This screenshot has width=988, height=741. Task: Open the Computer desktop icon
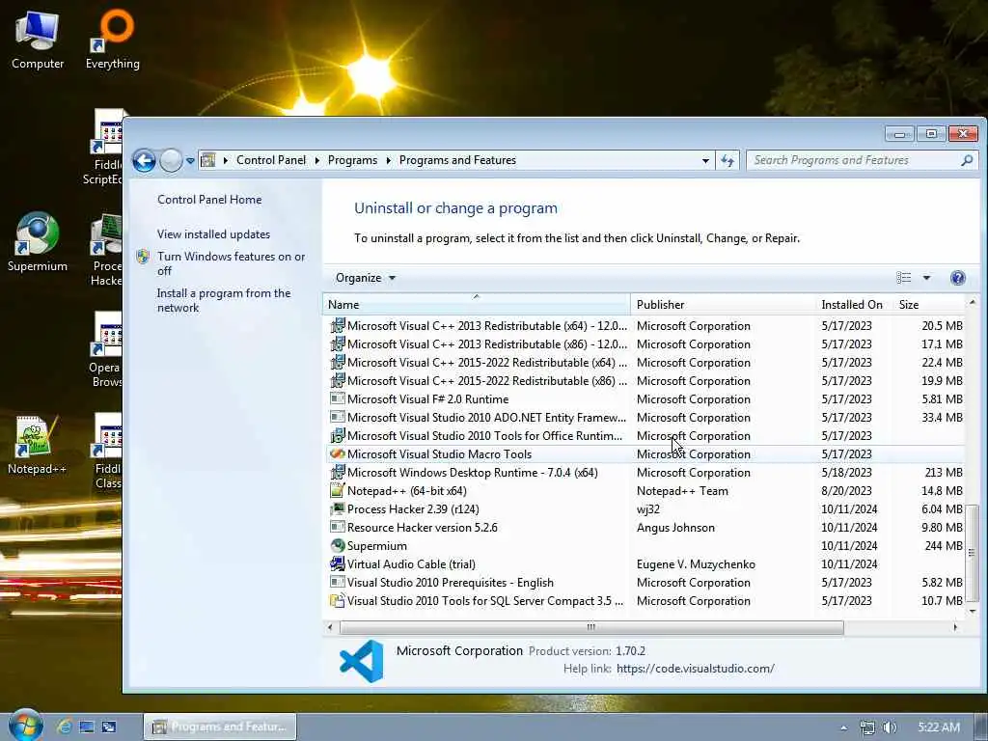point(38,40)
